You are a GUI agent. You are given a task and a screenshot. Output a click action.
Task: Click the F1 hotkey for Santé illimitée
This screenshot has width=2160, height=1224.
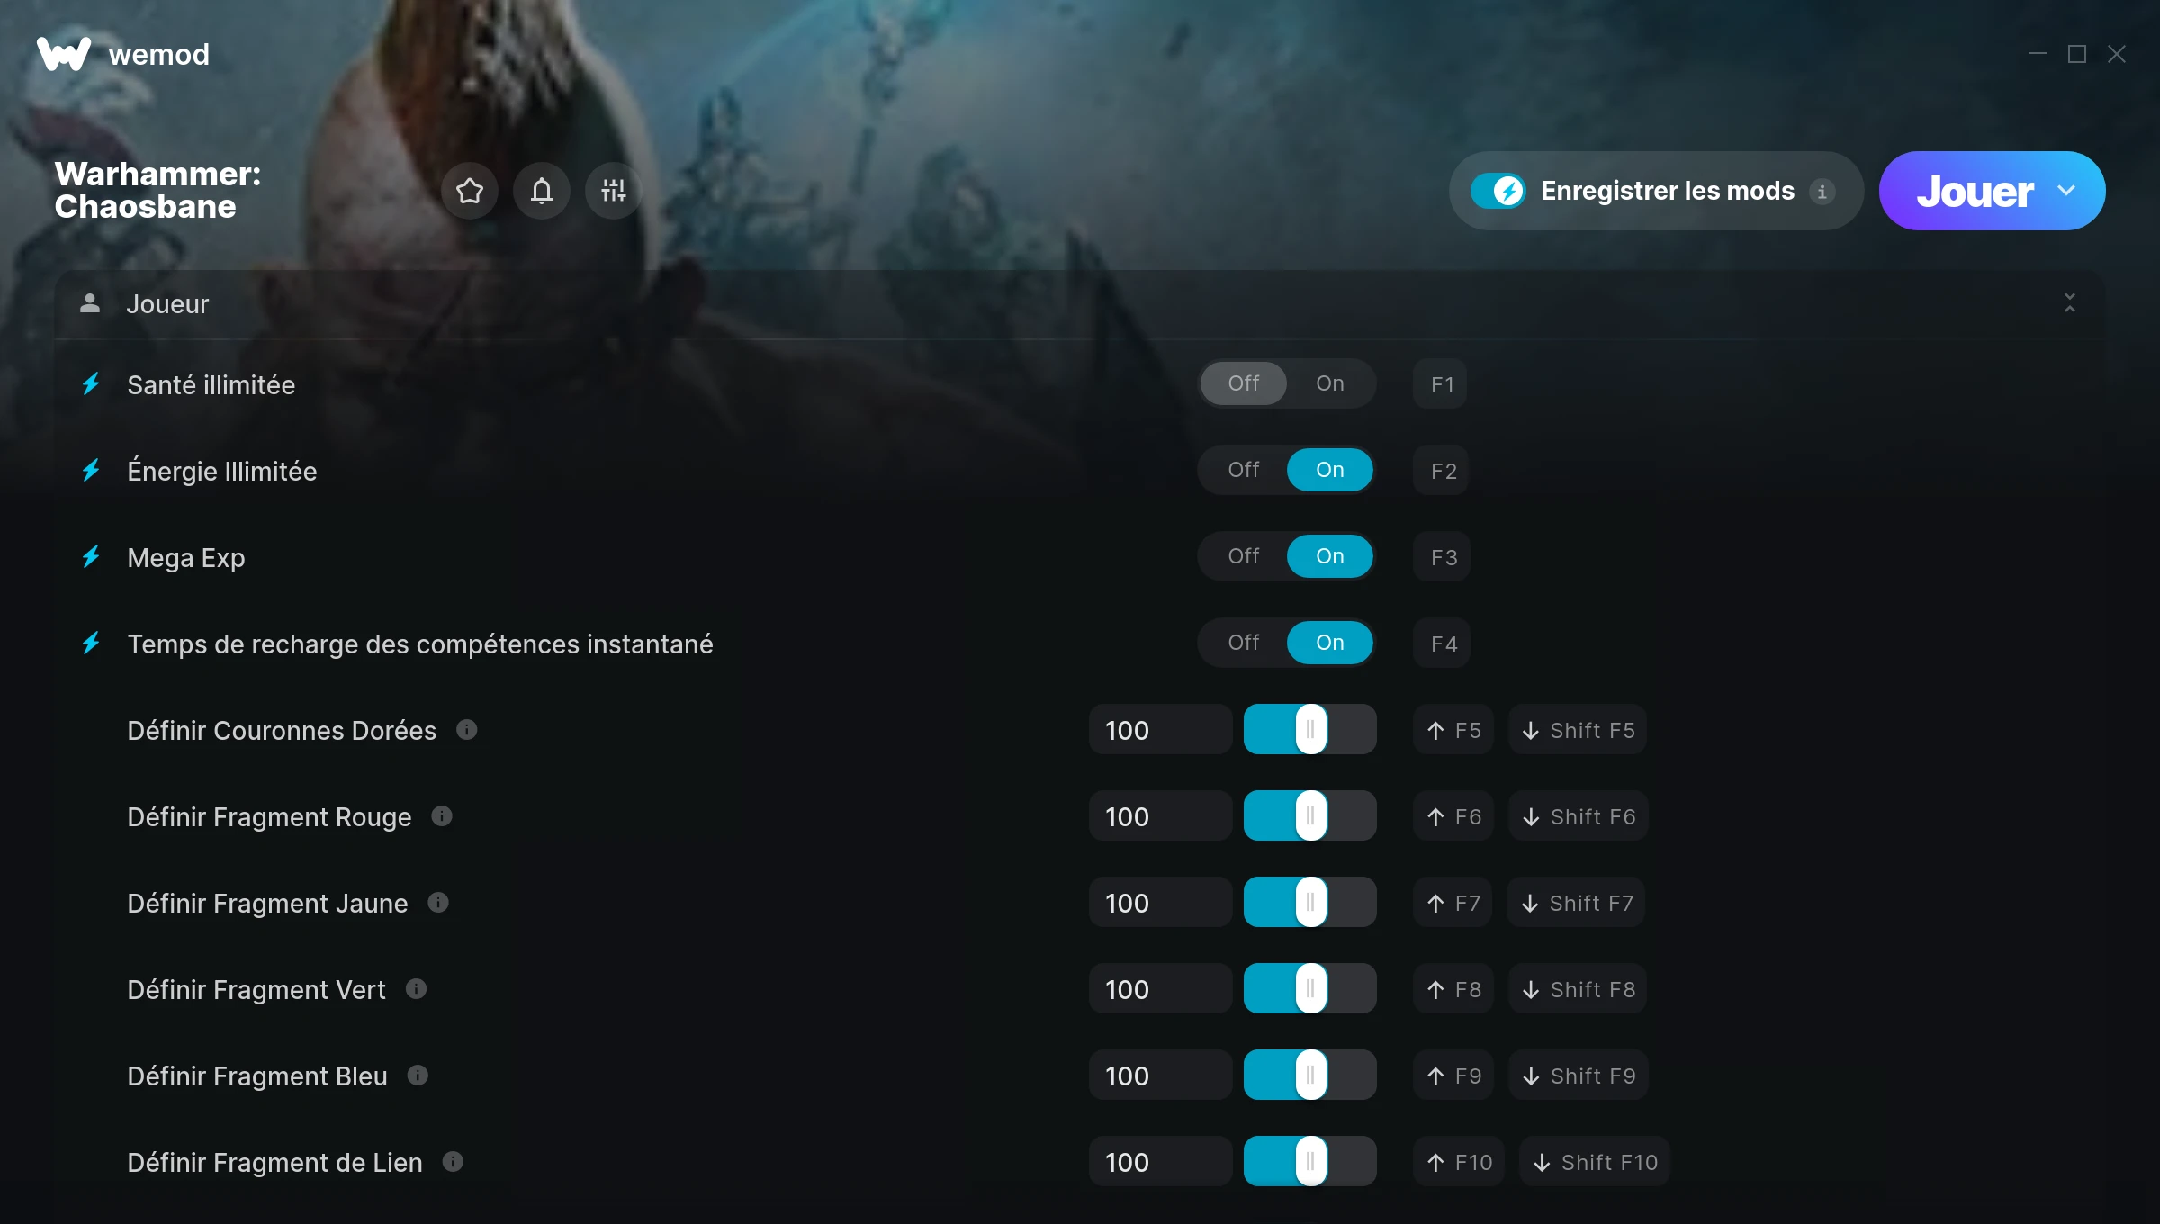(x=1441, y=384)
